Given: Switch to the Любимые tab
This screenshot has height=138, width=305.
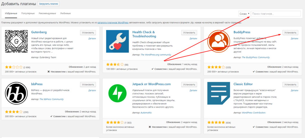Looking at the screenshot, I should pyautogui.click(x=65, y=13).
